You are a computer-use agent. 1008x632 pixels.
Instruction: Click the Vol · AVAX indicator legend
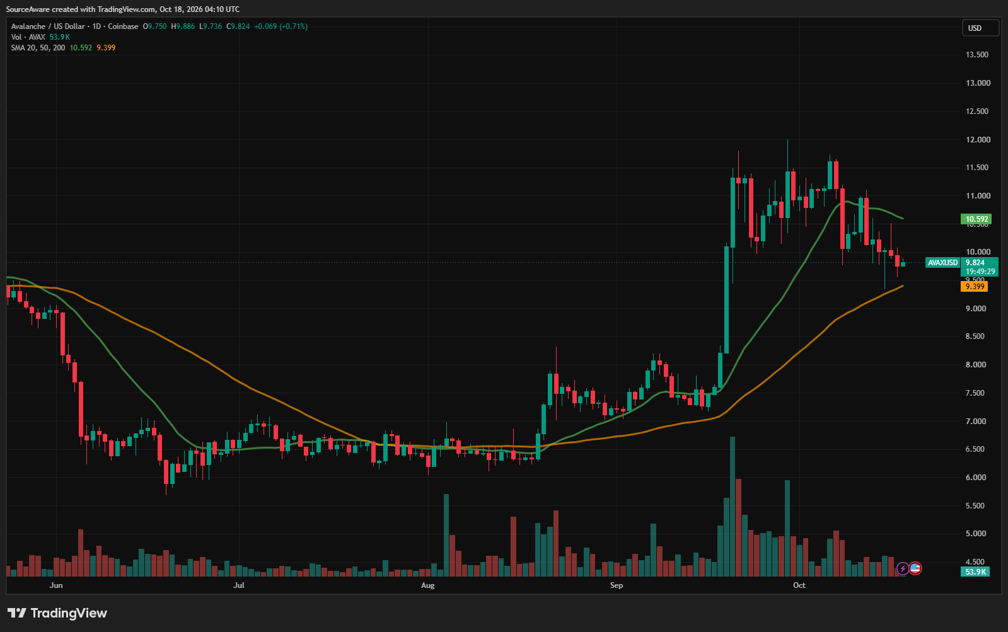28,37
